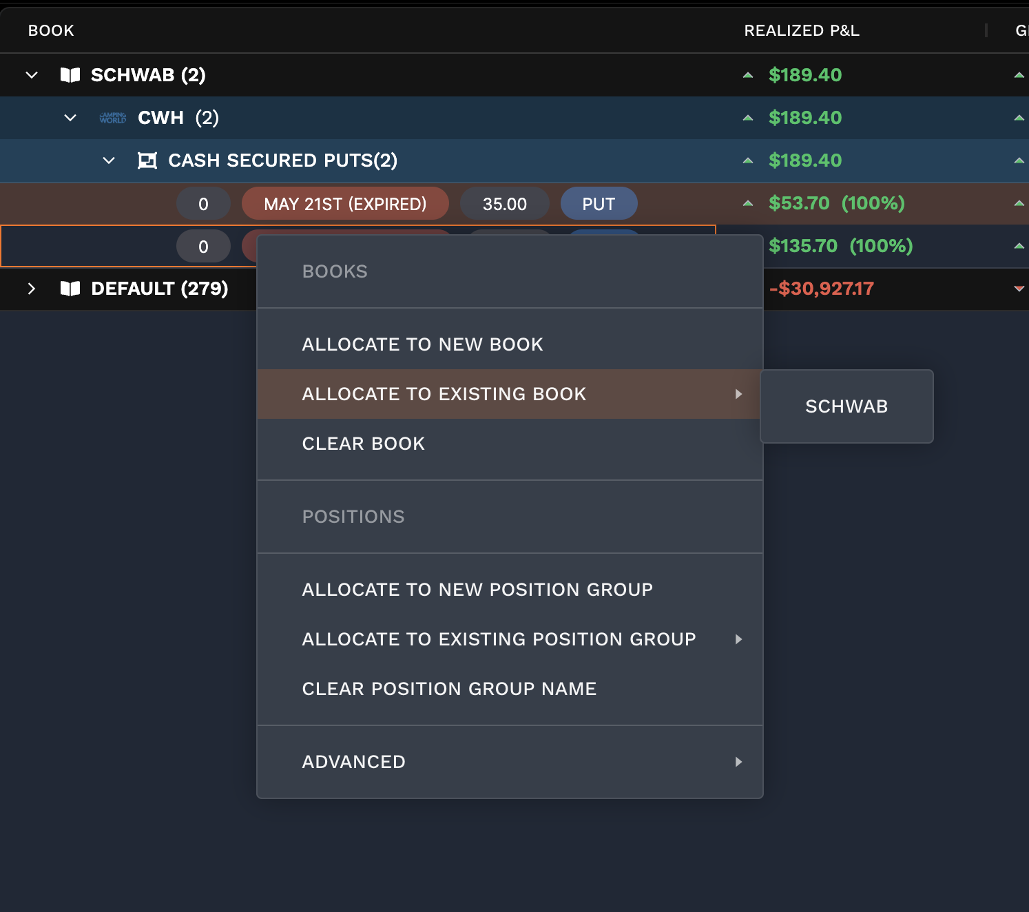
Task: Pick SCHWAB in the existing book submenu
Action: [846, 406]
